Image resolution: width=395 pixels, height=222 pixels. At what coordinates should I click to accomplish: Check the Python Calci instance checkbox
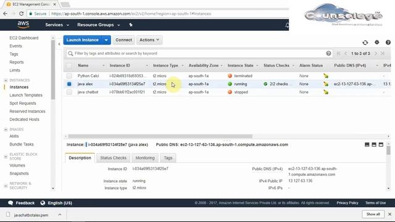point(69,76)
